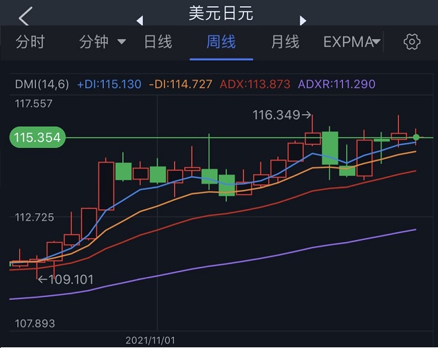This screenshot has width=438, height=348.
Task: Click the green 115.354 current price tag
Action: [36, 138]
